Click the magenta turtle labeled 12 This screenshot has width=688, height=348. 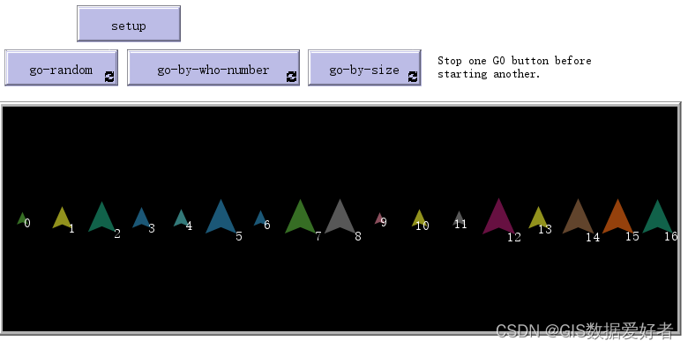(499, 216)
